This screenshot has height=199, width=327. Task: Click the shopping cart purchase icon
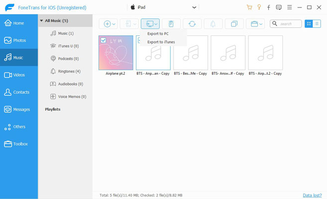pos(249,7)
